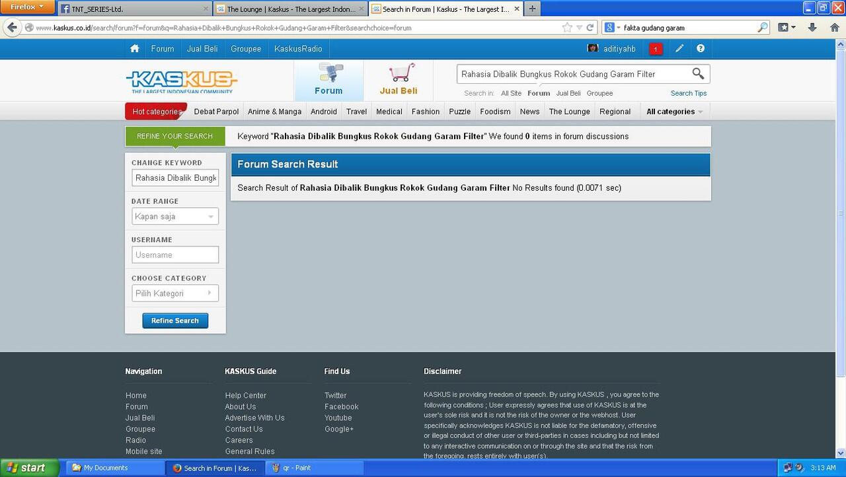Set search scope to Jual Beli
846x477 pixels.
(x=568, y=93)
